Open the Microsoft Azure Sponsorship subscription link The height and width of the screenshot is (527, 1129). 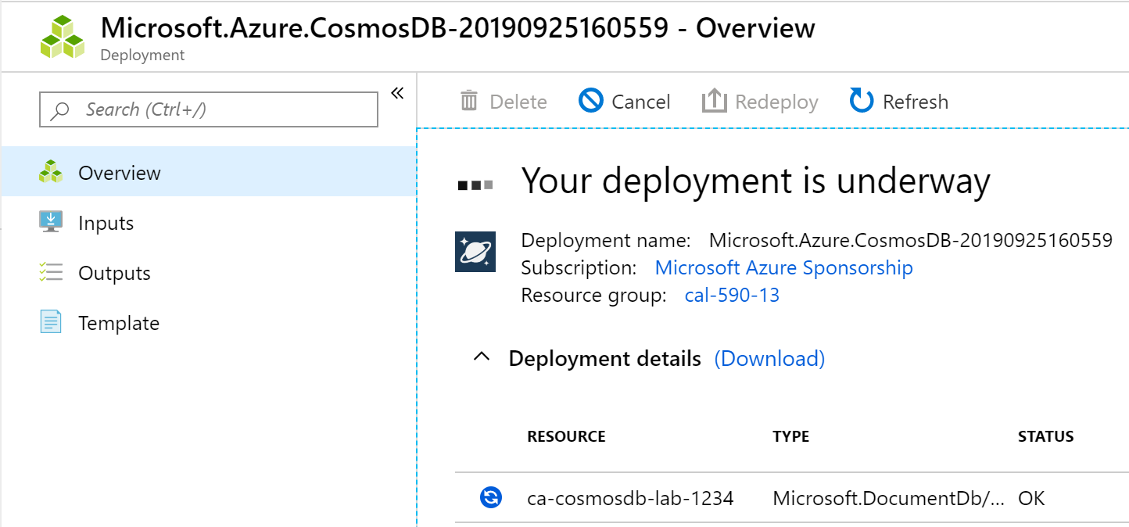783,267
